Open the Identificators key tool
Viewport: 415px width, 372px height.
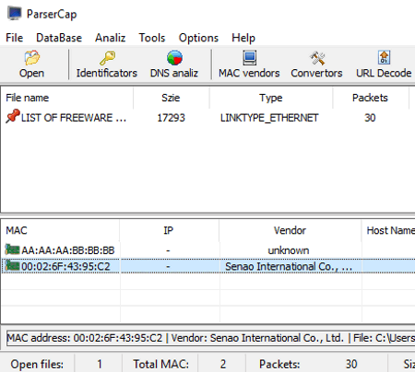[107, 58]
